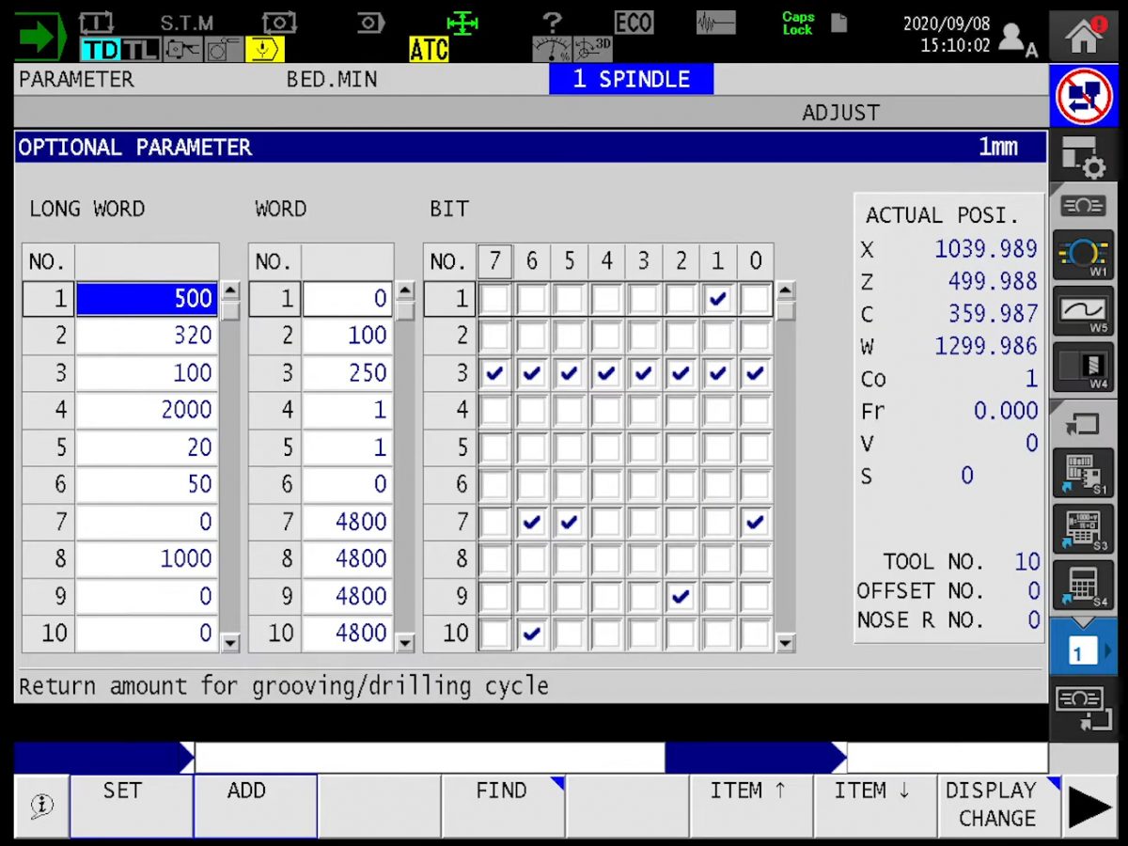Uncheck bit 2 of BIT parameter No. 9

coord(681,596)
